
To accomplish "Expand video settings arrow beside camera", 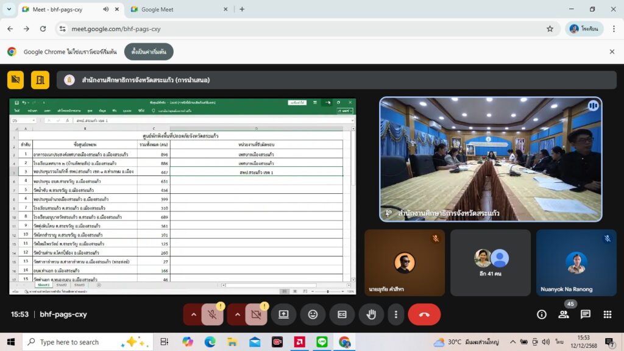I will 238,314.
